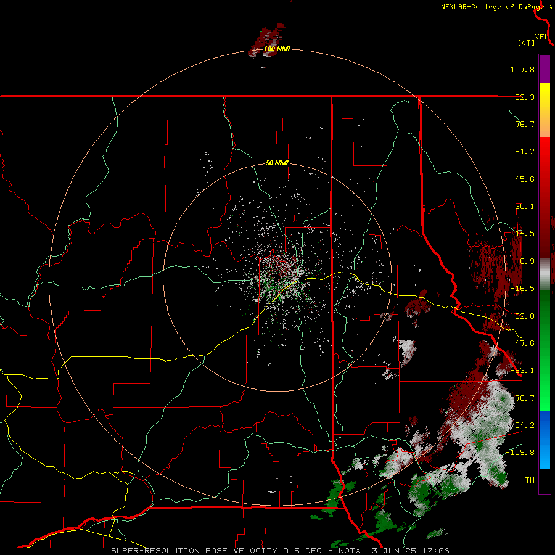Select the -32.0 scale value
This screenshot has width=555, height=555.
point(522,316)
